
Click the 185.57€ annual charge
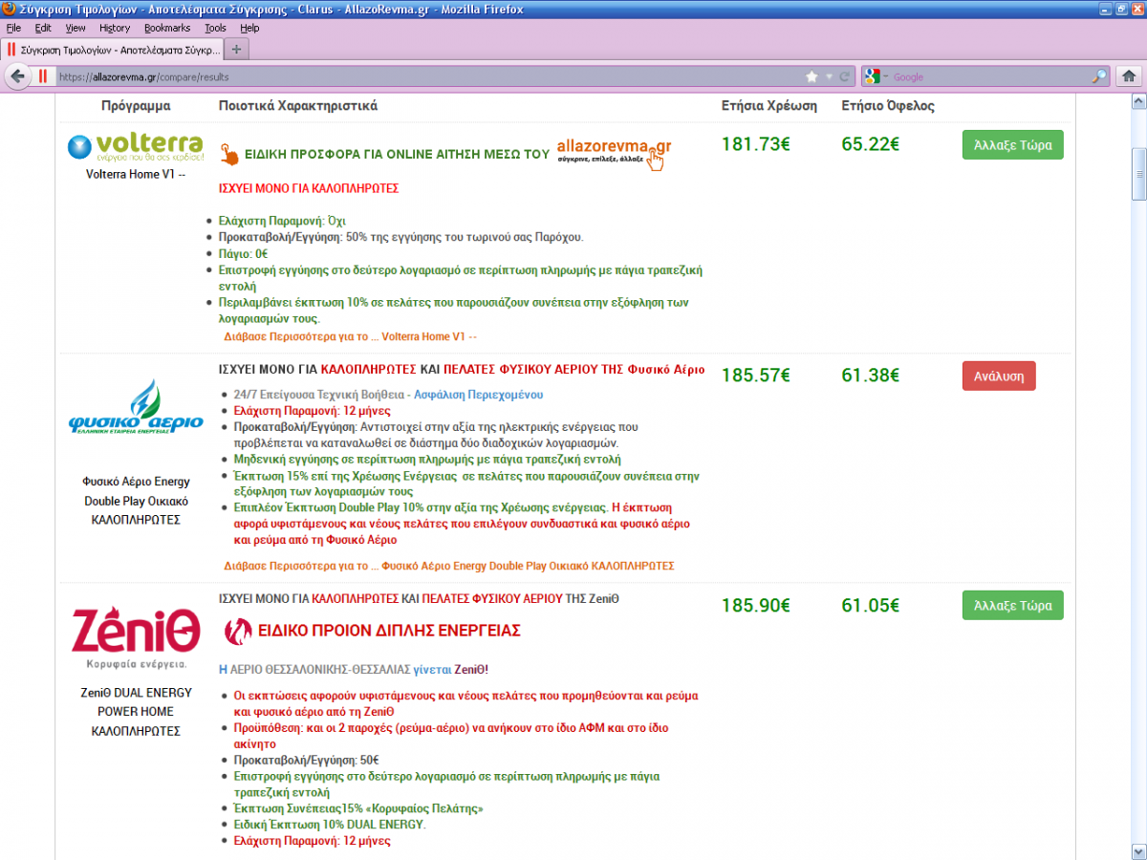(x=756, y=376)
